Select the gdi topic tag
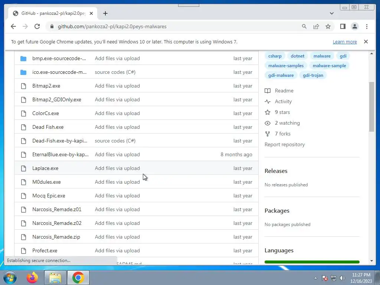 343,56
